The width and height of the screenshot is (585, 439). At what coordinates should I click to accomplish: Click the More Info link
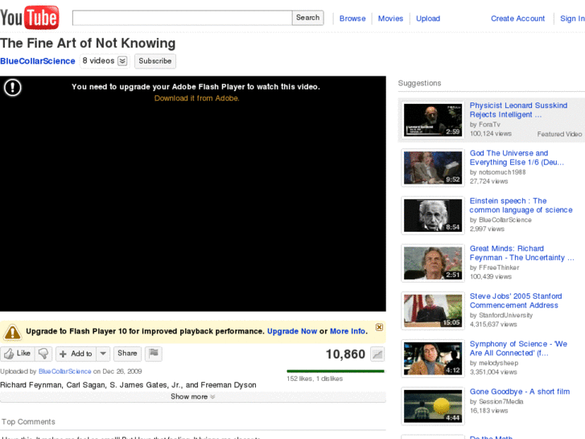click(348, 331)
